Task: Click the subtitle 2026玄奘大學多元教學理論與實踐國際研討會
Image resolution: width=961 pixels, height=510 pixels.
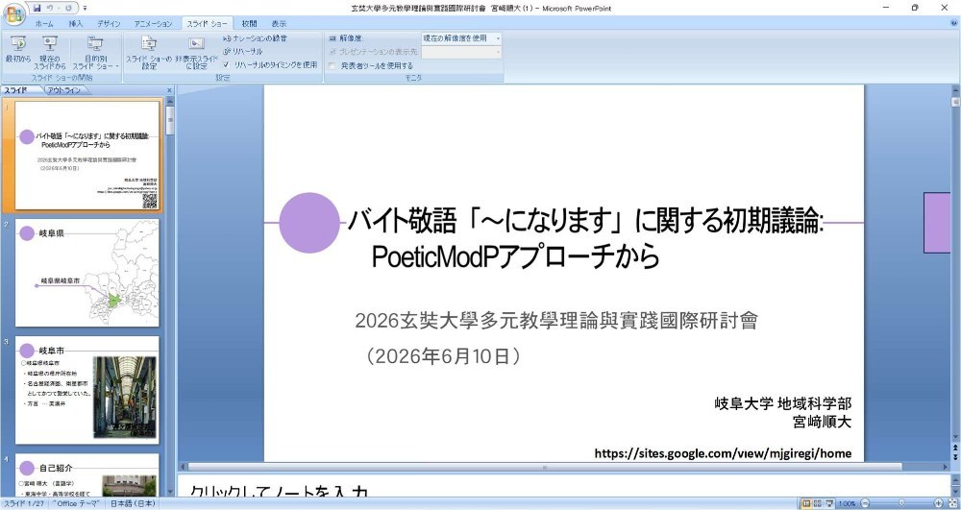Action: point(556,320)
